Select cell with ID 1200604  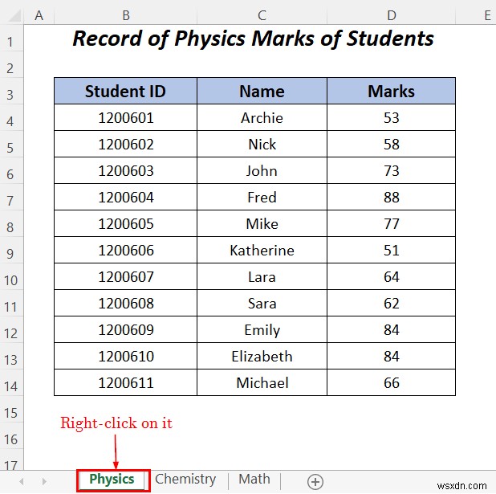tap(125, 197)
